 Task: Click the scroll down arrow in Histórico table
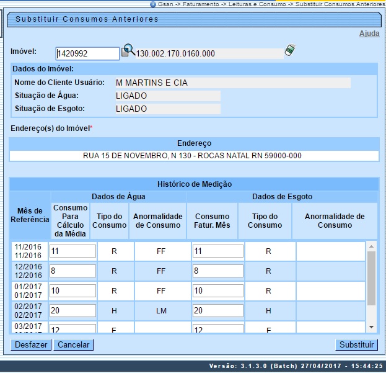tap(372, 326)
